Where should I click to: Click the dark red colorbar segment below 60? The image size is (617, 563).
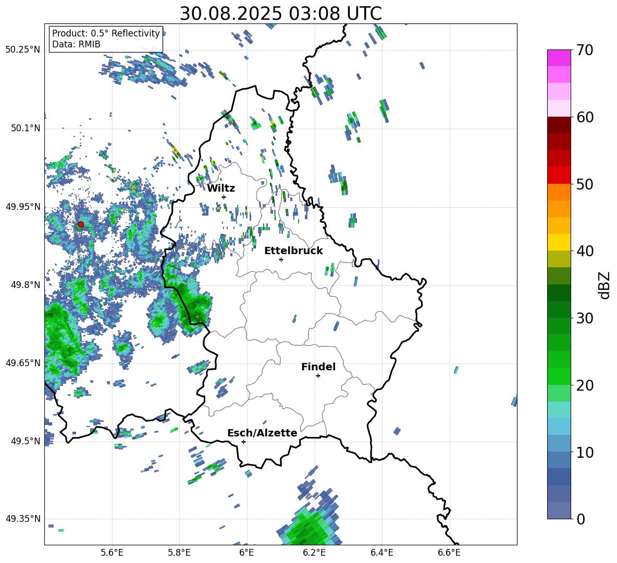(559, 125)
